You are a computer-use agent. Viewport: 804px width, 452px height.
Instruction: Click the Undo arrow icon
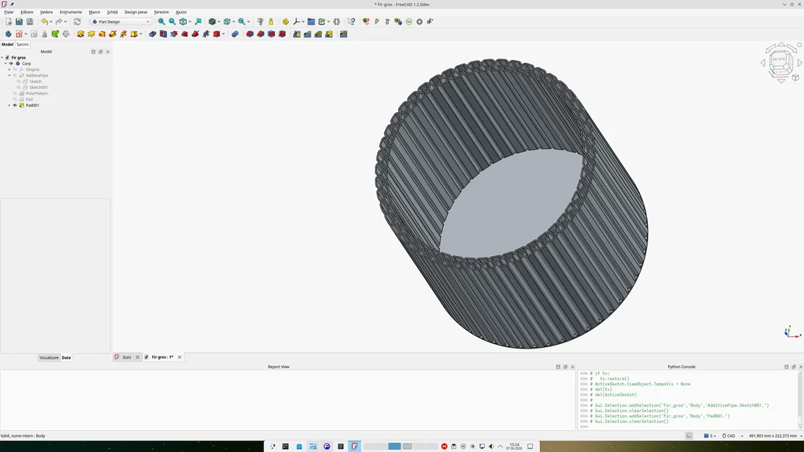45,22
